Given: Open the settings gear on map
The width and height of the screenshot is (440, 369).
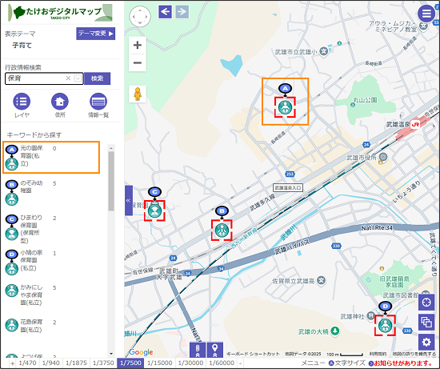Looking at the screenshot, I should 426,342.
